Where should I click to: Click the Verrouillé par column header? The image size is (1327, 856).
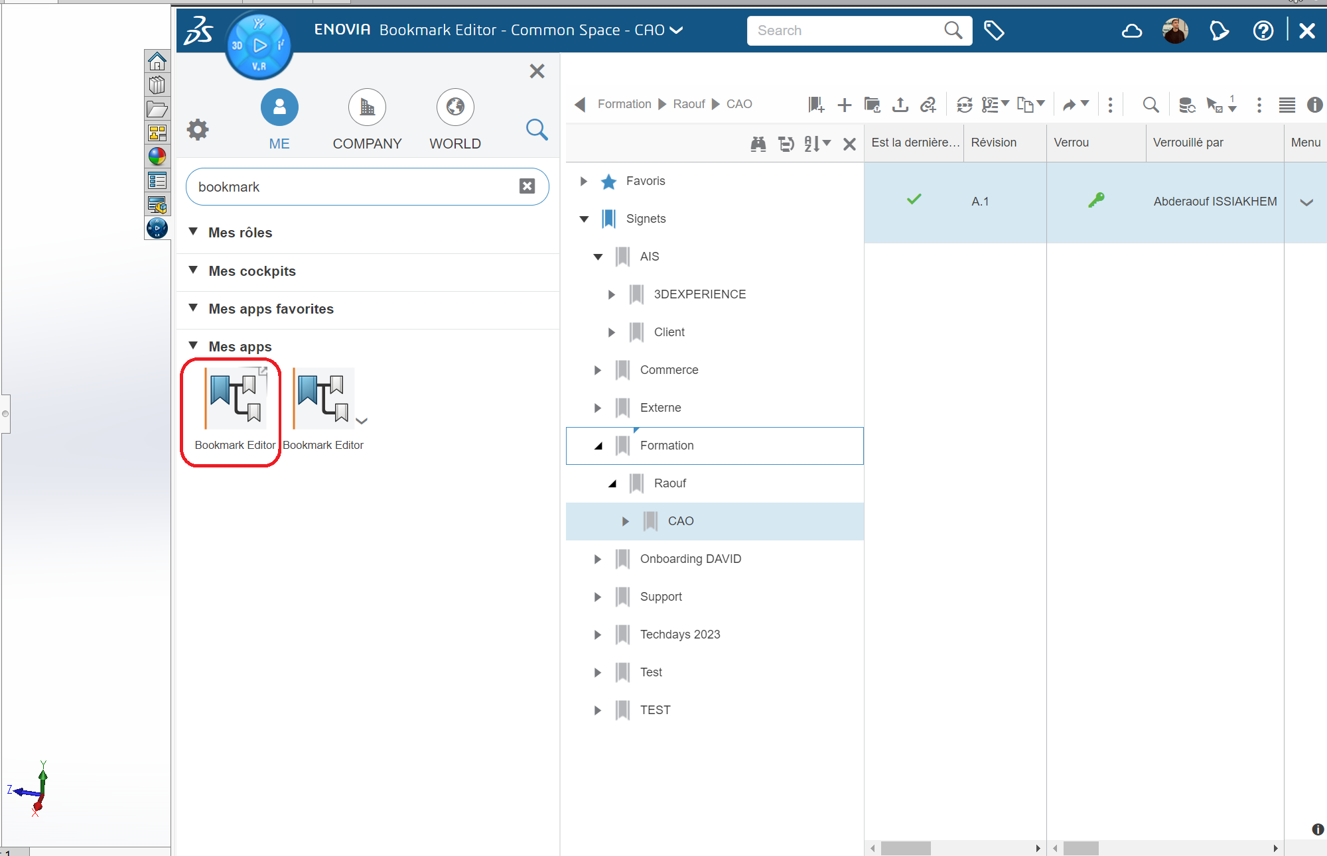coord(1214,143)
